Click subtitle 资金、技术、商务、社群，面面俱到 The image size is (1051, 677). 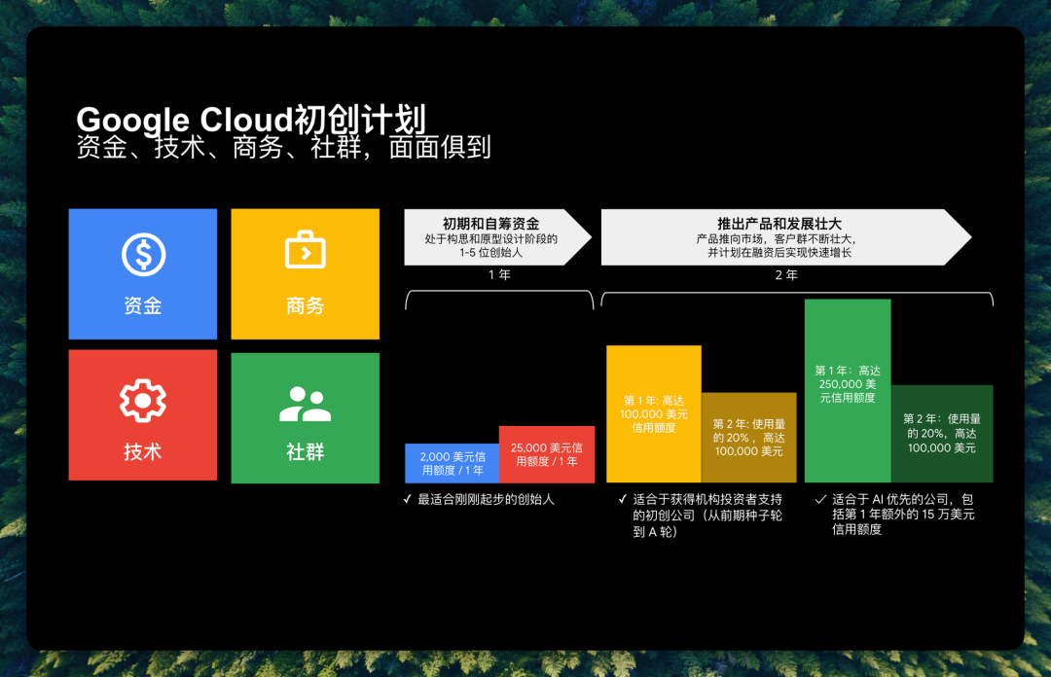point(283,148)
